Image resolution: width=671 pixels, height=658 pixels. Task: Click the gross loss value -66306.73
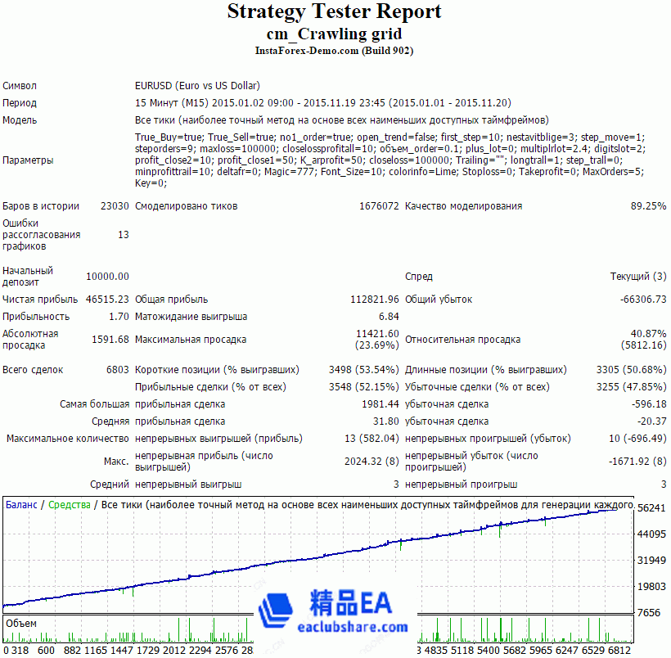coord(642,300)
